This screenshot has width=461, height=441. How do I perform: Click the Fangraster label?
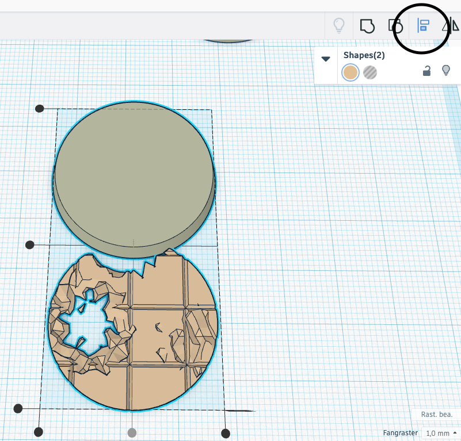point(400,433)
